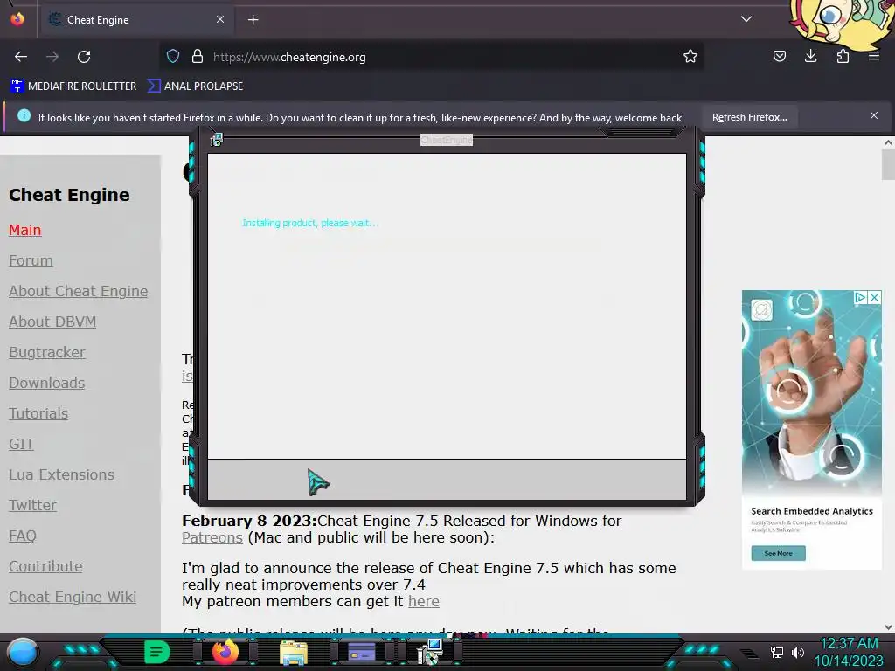
Task: Open the FAQ link
Action: pyautogui.click(x=22, y=536)
